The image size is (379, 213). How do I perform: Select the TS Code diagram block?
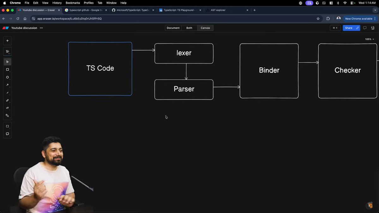click(x=100, y=68)
